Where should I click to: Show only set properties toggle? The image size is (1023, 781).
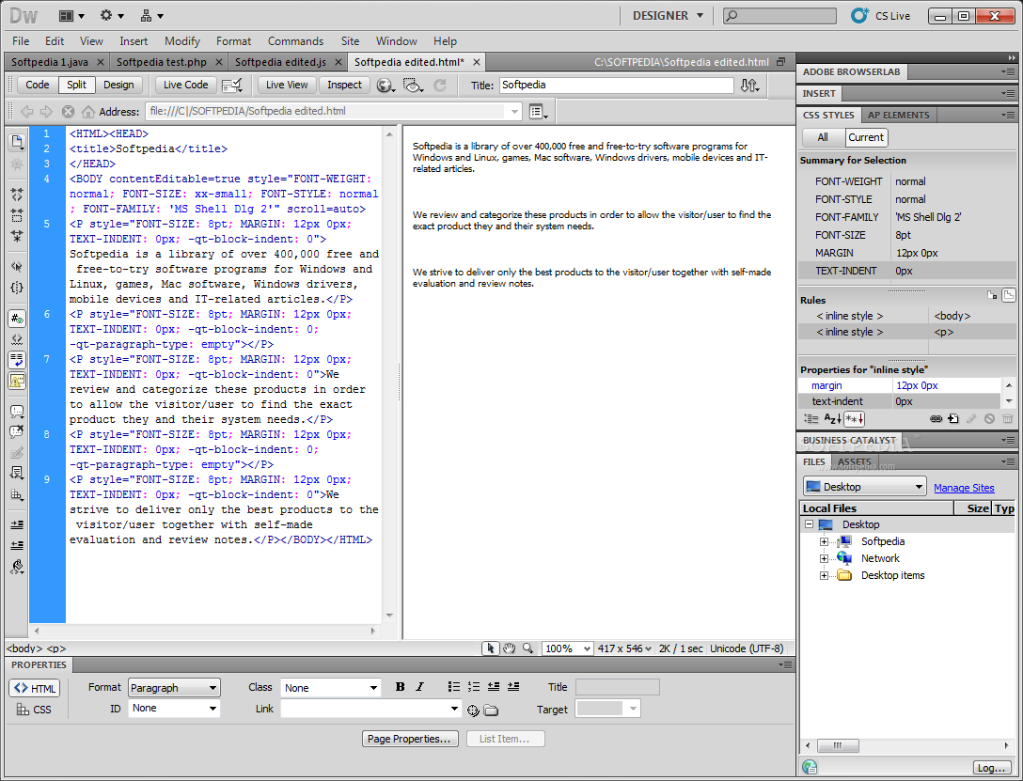click(x=854, y=418)
